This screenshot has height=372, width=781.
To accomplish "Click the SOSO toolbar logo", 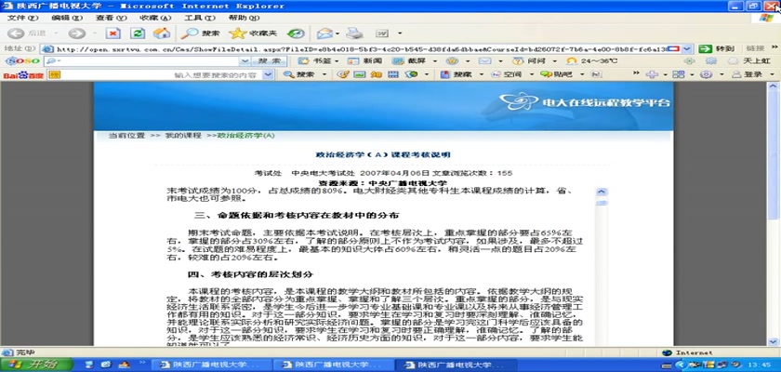I will click(x=22, y=60).
